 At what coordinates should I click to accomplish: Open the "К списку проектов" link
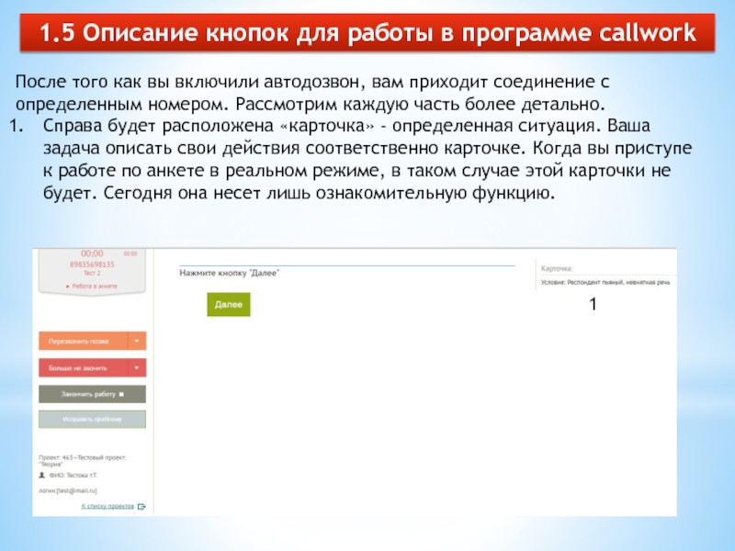[x=107, y=506]
